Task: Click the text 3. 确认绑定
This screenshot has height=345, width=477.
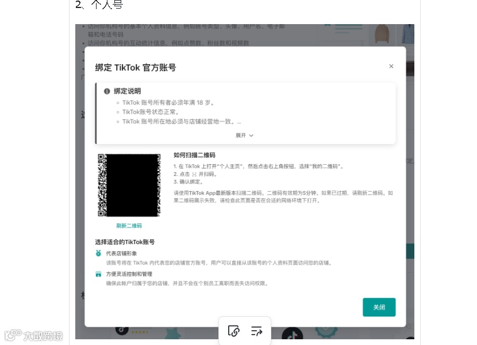Action: pyautogui.click(x=187, y=182)
